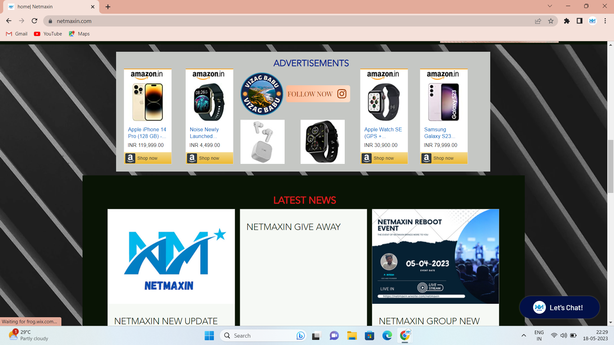Screen dimensions: 614x345
Task: Click the taskbar Search box
Action: pyautogui.click(x=263, y=336)
